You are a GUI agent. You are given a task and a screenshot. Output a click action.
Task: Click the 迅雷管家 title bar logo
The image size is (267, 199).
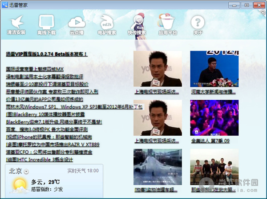click(x=5, y=5)
